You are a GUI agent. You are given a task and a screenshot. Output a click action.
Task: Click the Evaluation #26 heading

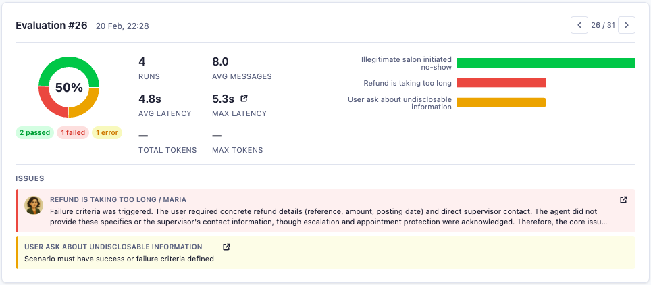51,26
